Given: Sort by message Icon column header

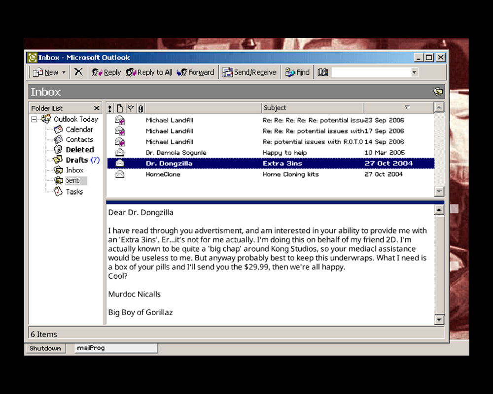Looking at the screenshot, I should coord(120,108).
